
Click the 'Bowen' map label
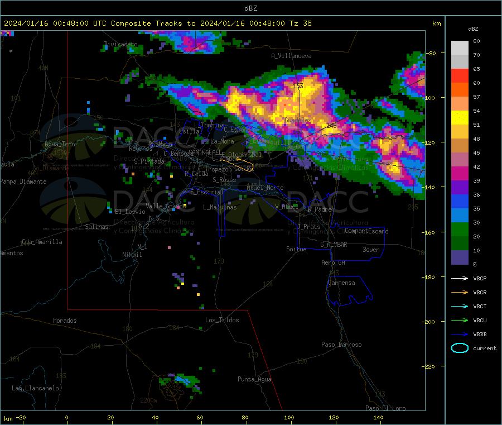pyautogui.click(x=371, y=250)
